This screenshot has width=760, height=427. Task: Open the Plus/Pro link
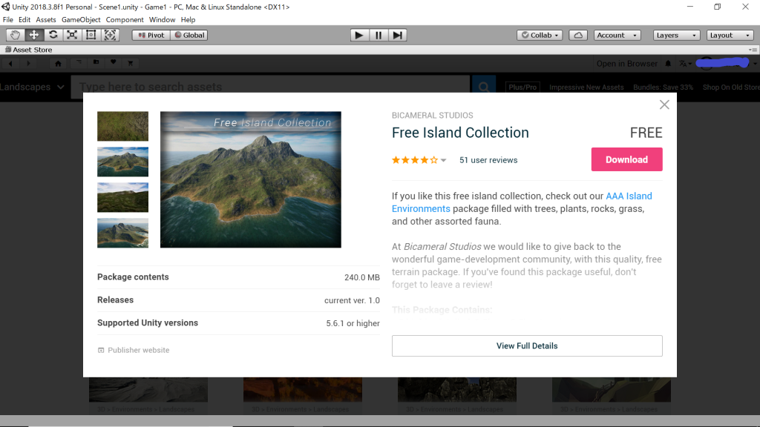click(522, 87)
